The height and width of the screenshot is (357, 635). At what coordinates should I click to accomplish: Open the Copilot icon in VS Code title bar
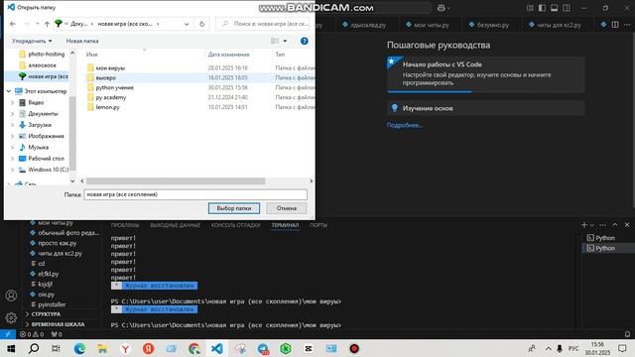[441, 8]
